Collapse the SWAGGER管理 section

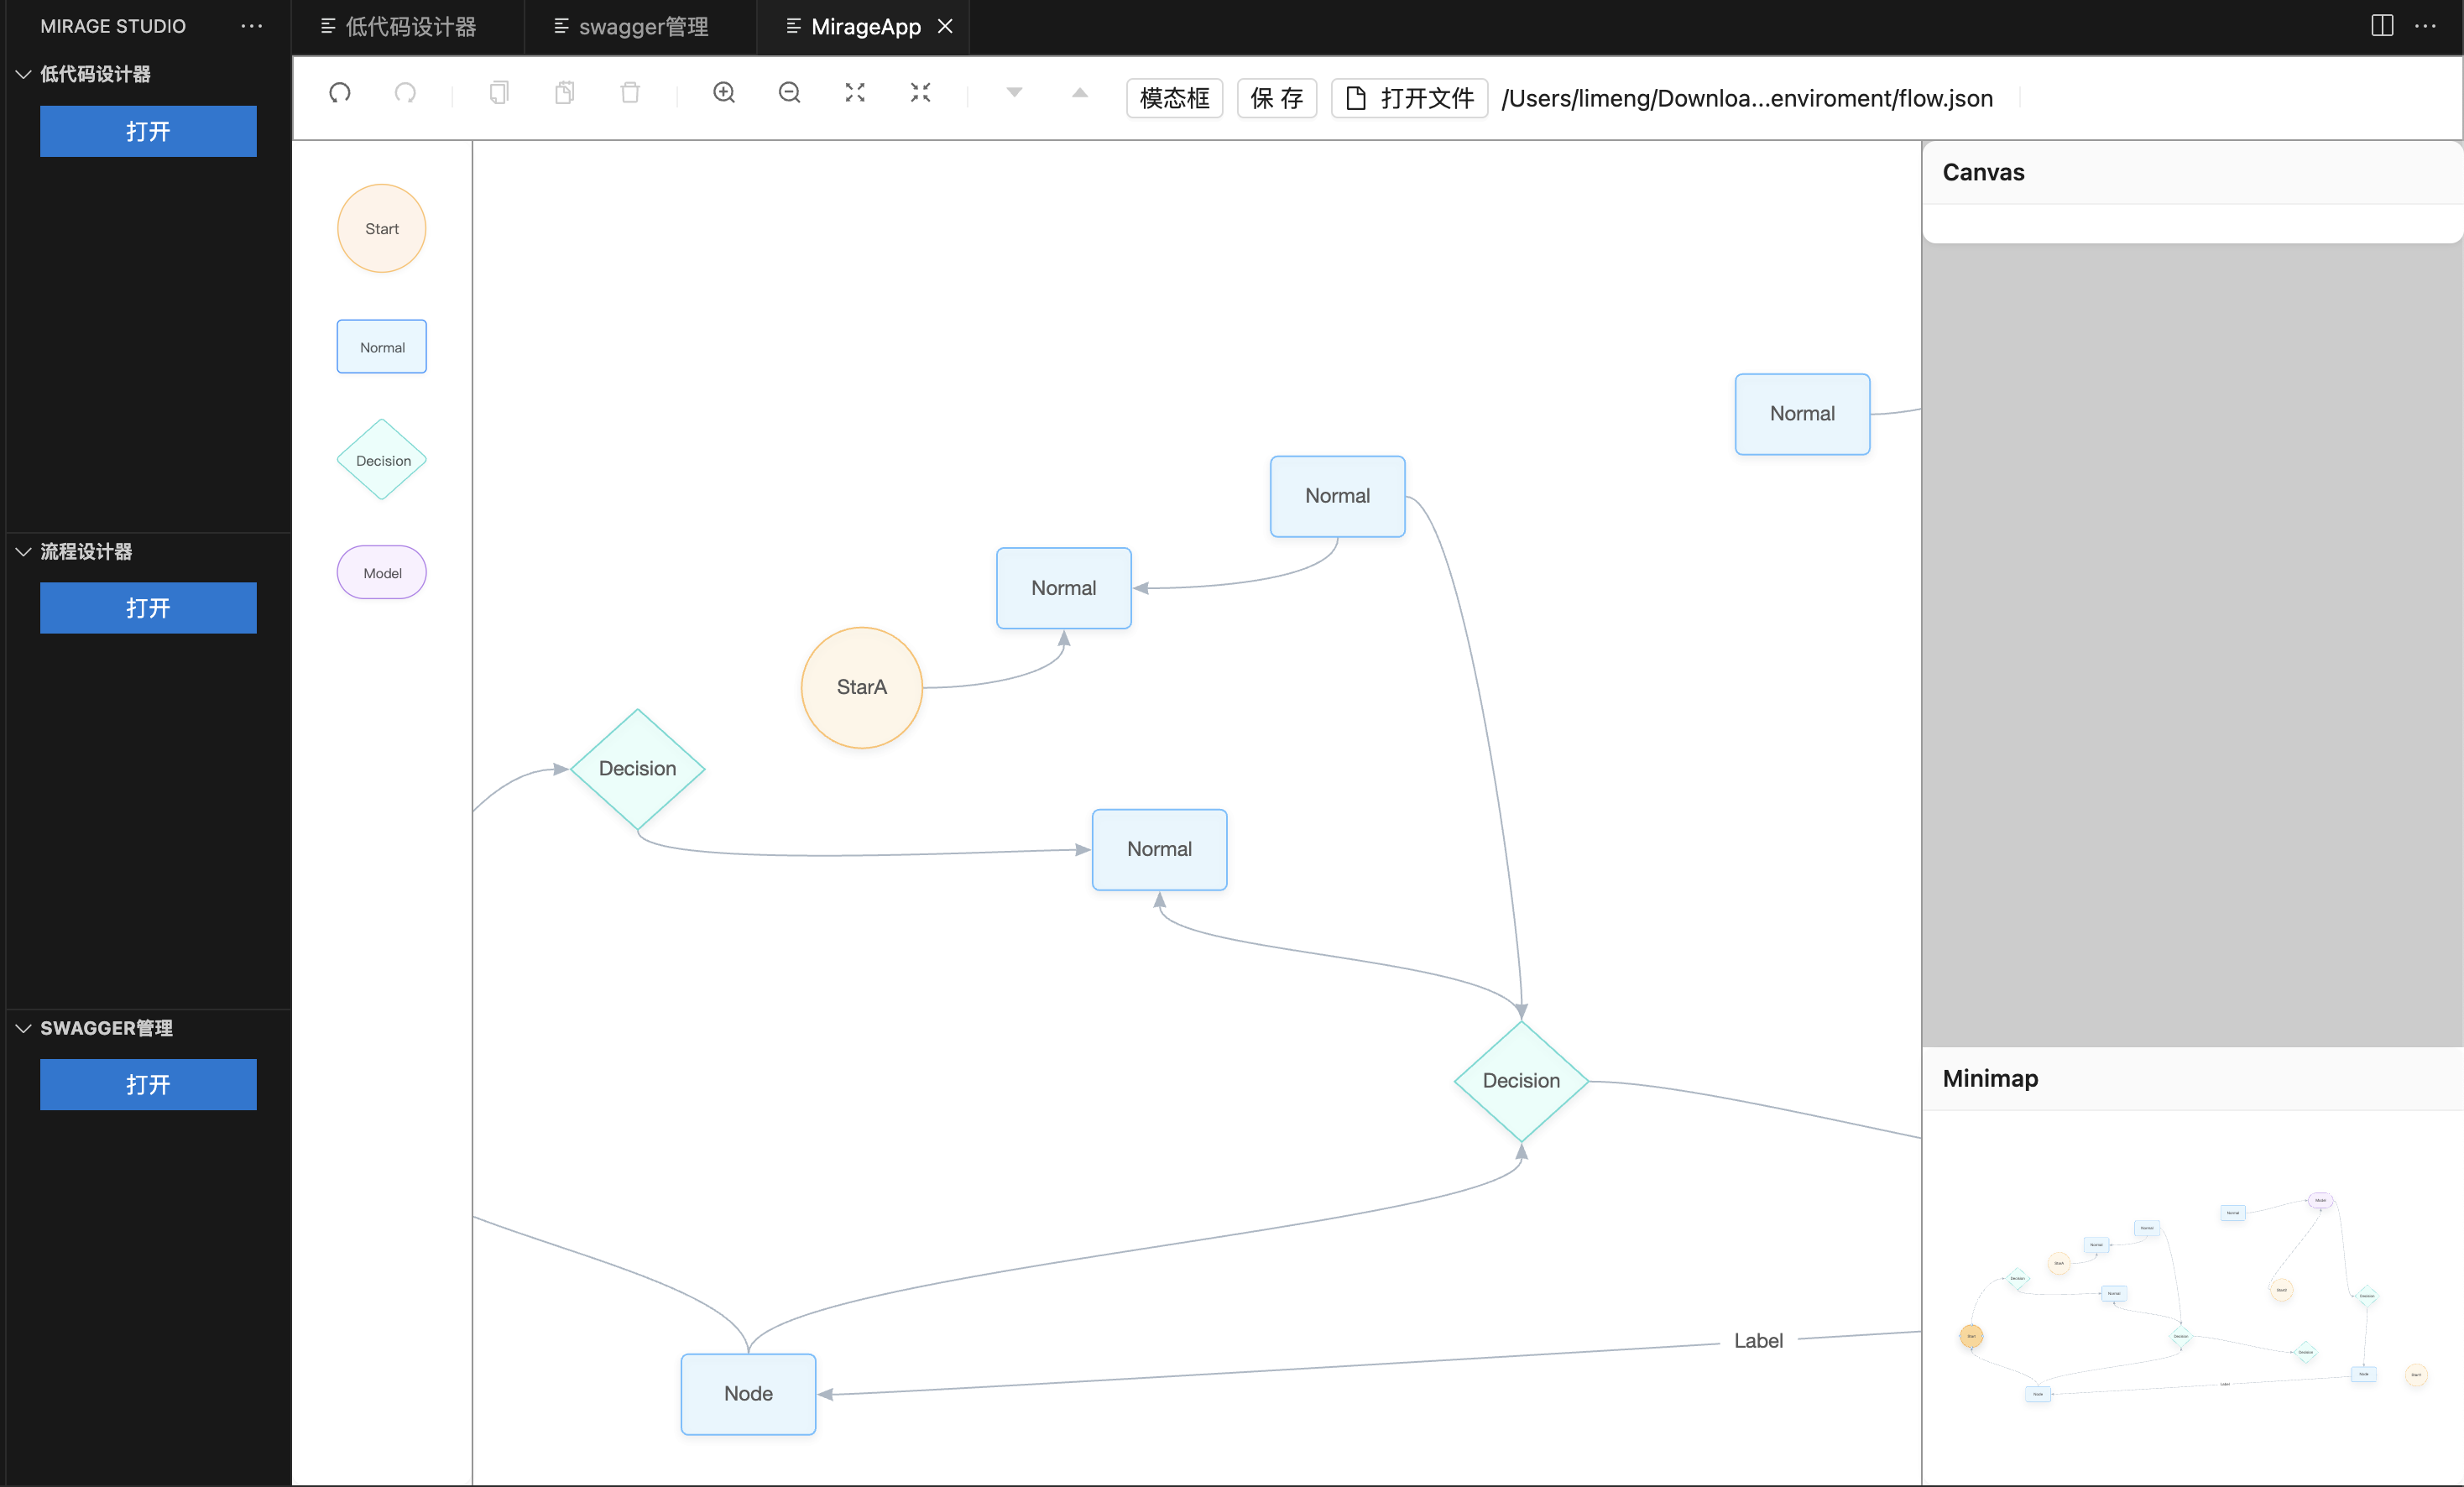coord(24,1028)
